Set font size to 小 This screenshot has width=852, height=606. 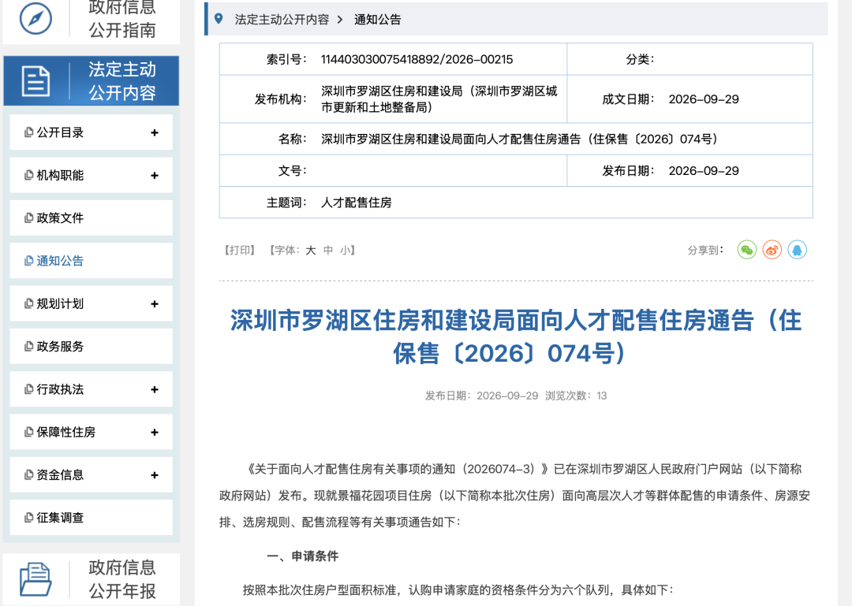(x=346, y=251)
